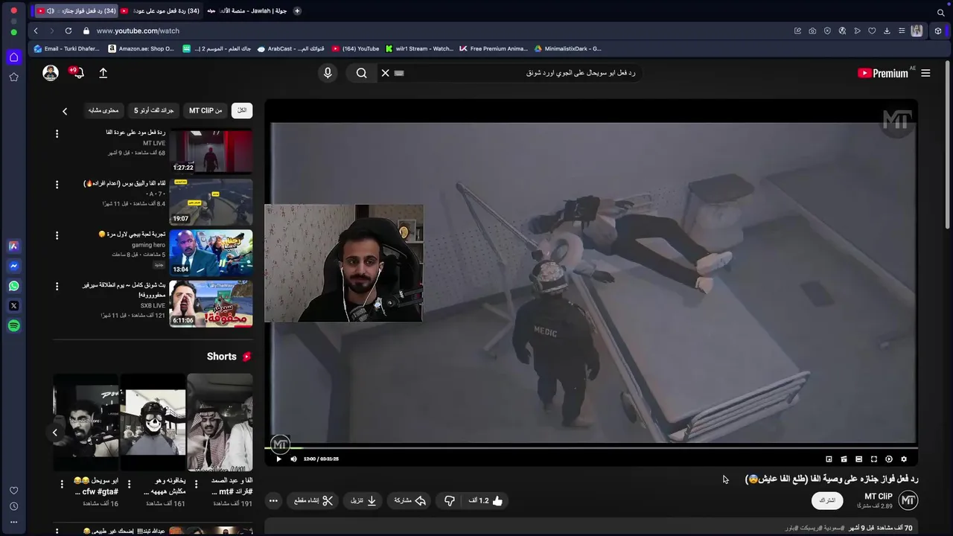953x536 pixels.
Task: Click the 'تنزيل' download button
Action: (364, 500)
